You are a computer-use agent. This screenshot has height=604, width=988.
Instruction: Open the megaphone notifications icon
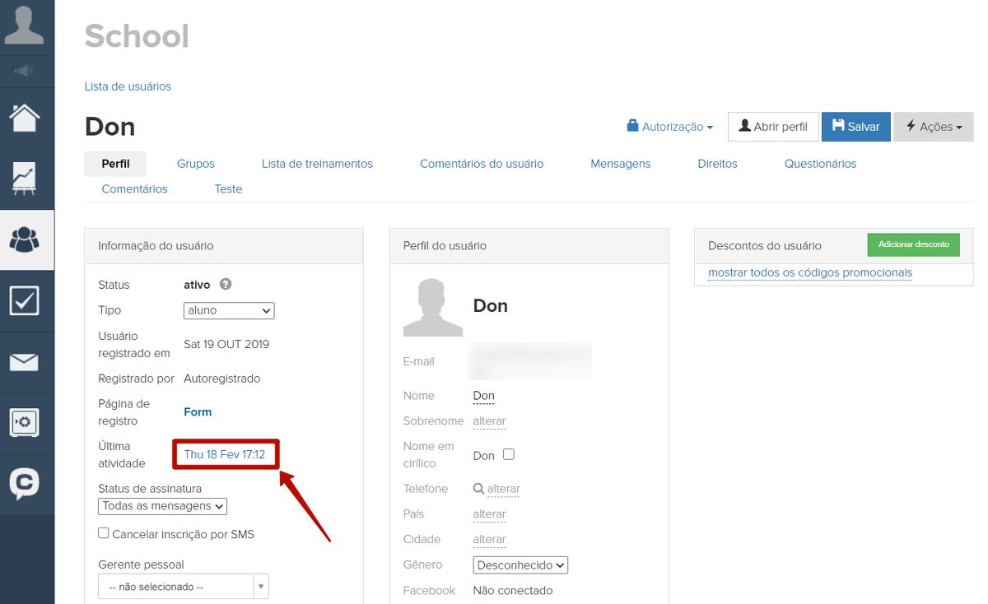pyautogui.click(x=25, y=72)
